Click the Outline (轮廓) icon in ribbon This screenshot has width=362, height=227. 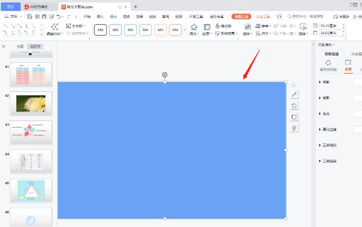tap(207, 27)
